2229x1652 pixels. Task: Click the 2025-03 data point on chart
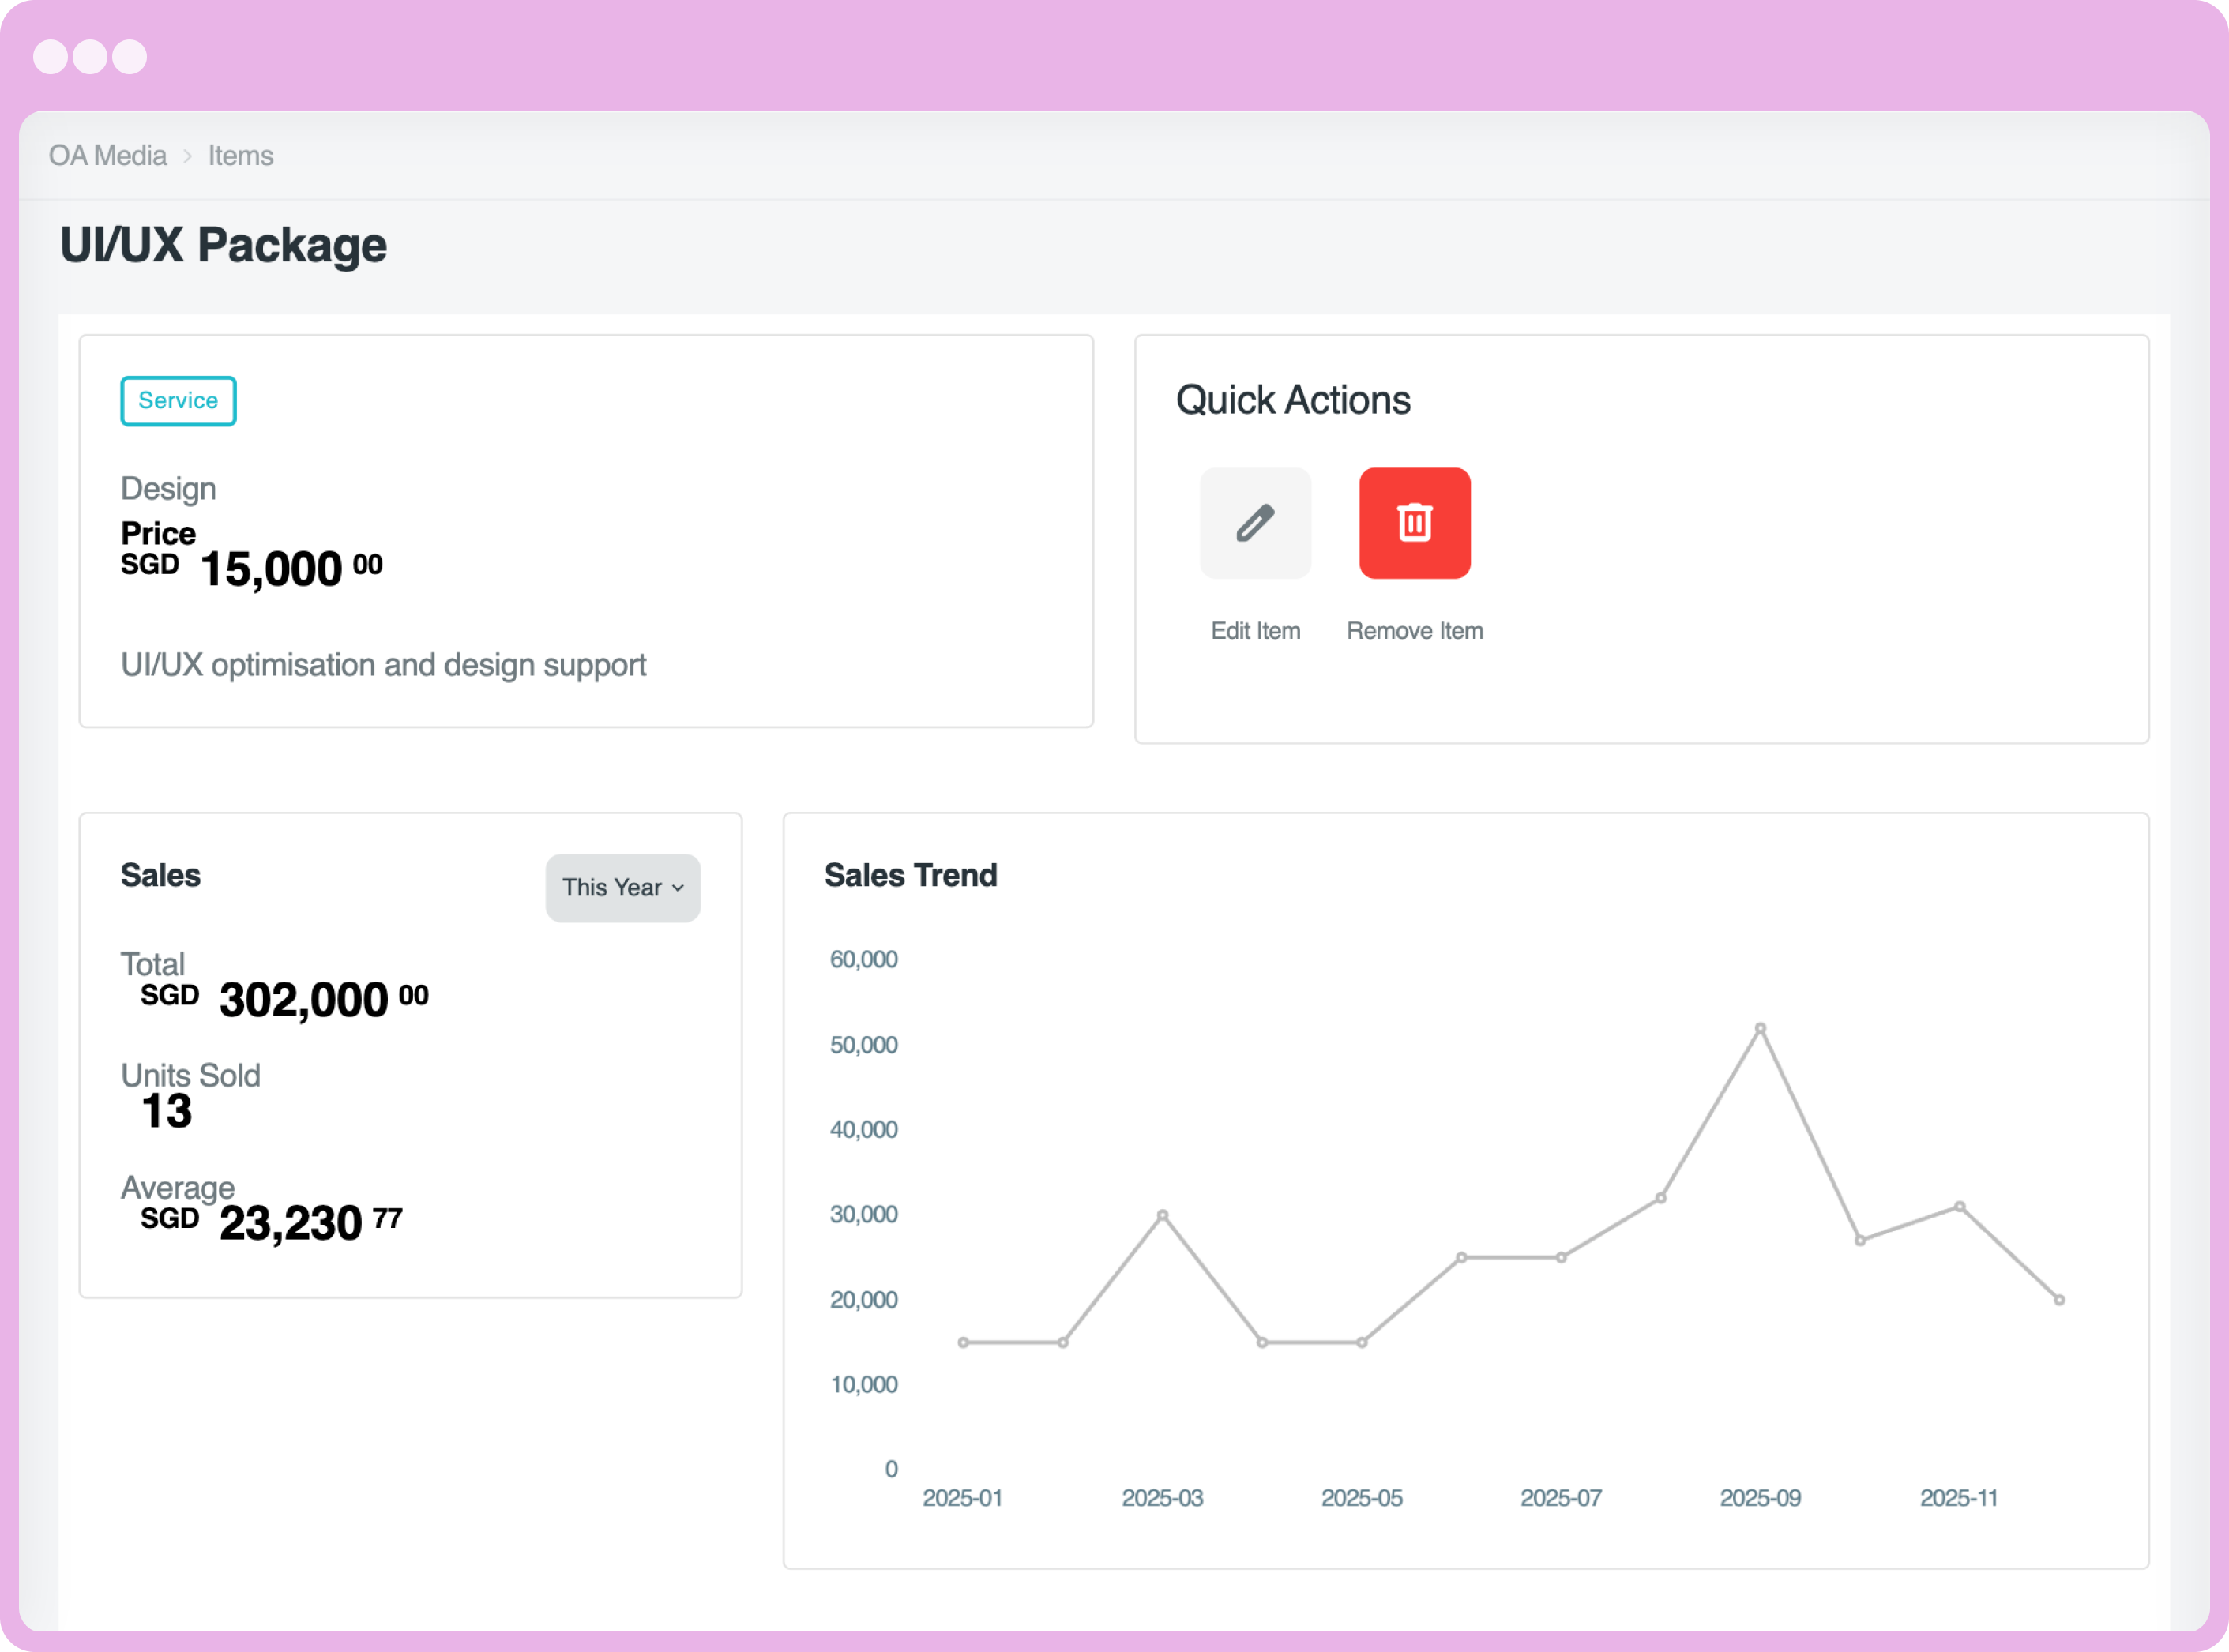coord(1162,1215)
